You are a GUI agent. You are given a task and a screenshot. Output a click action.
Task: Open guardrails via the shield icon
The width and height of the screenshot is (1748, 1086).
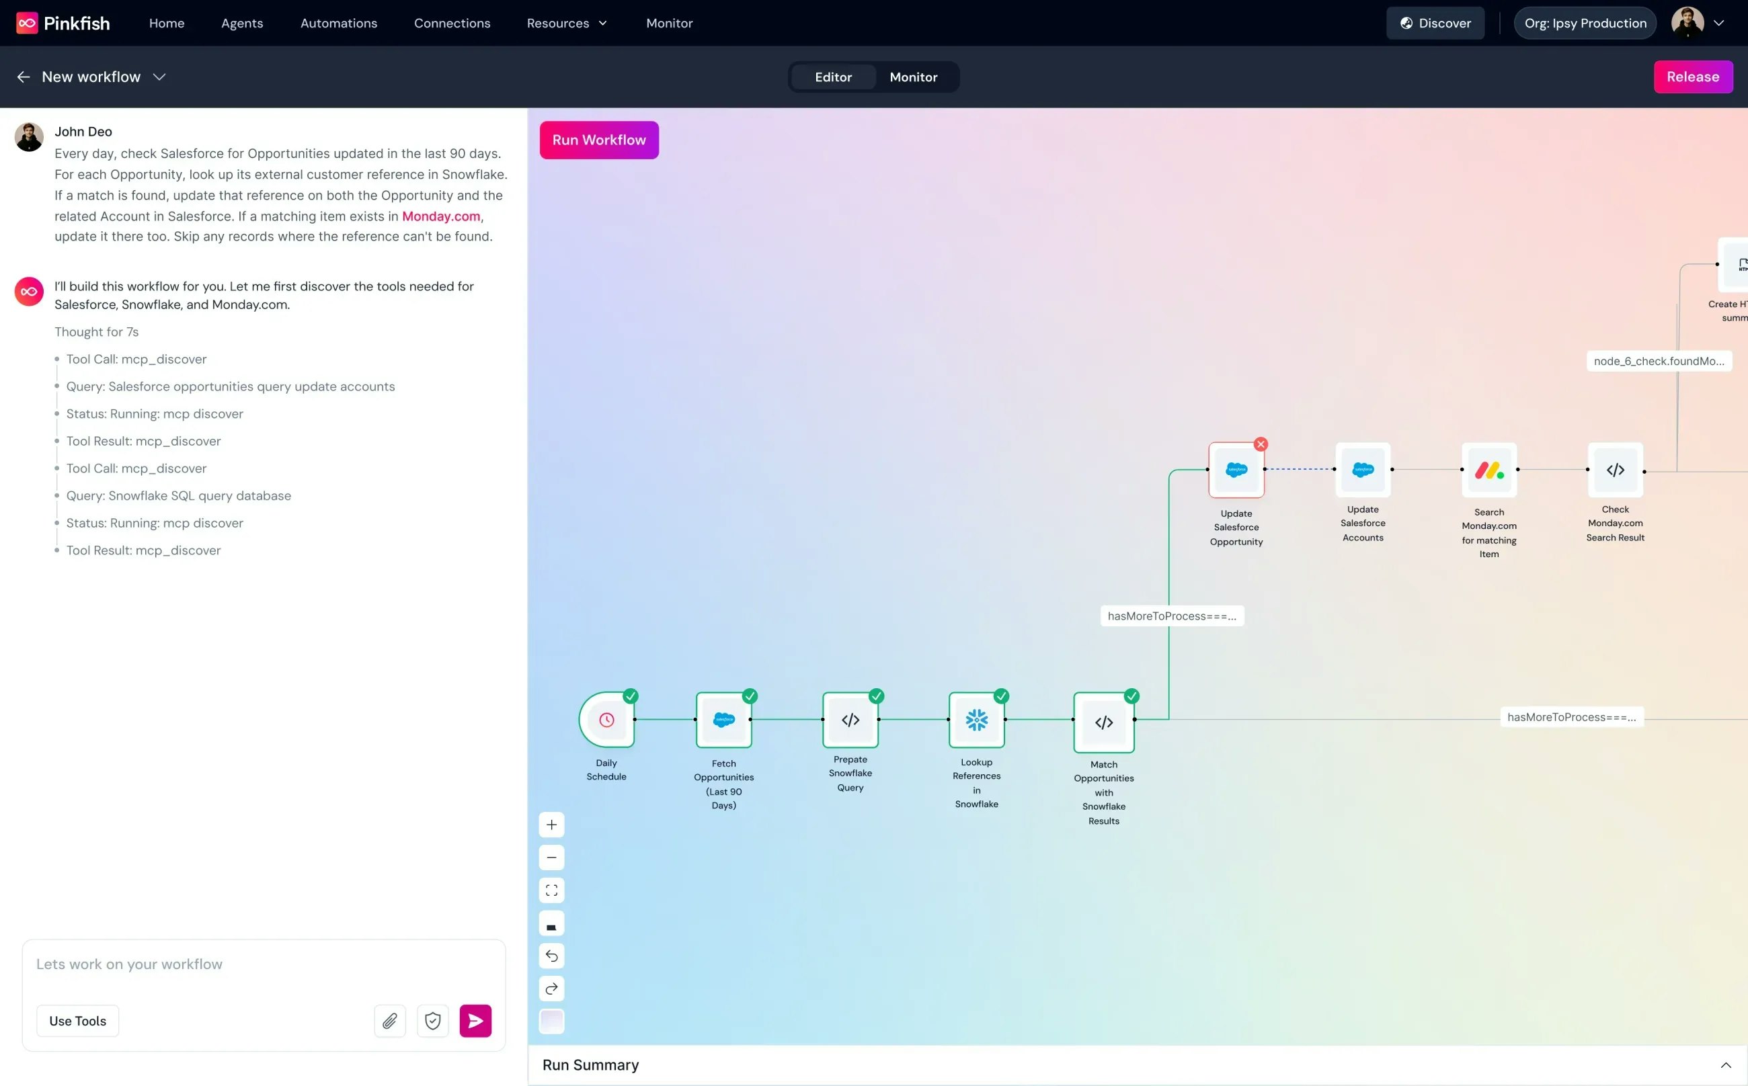[x=432, y=1020]
